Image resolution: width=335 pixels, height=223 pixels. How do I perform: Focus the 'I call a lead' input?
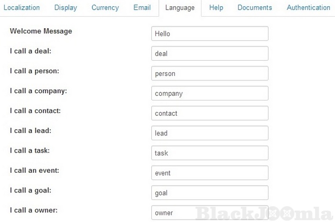tap(210, 133)
